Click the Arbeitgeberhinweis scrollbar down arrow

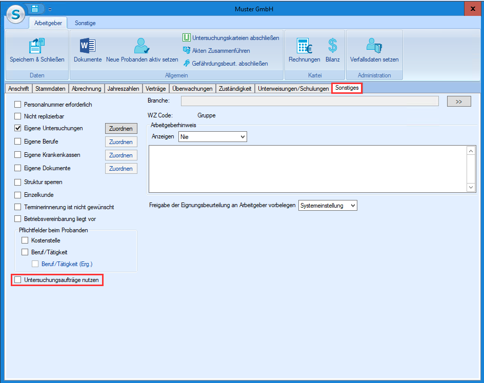click(471, 187)
